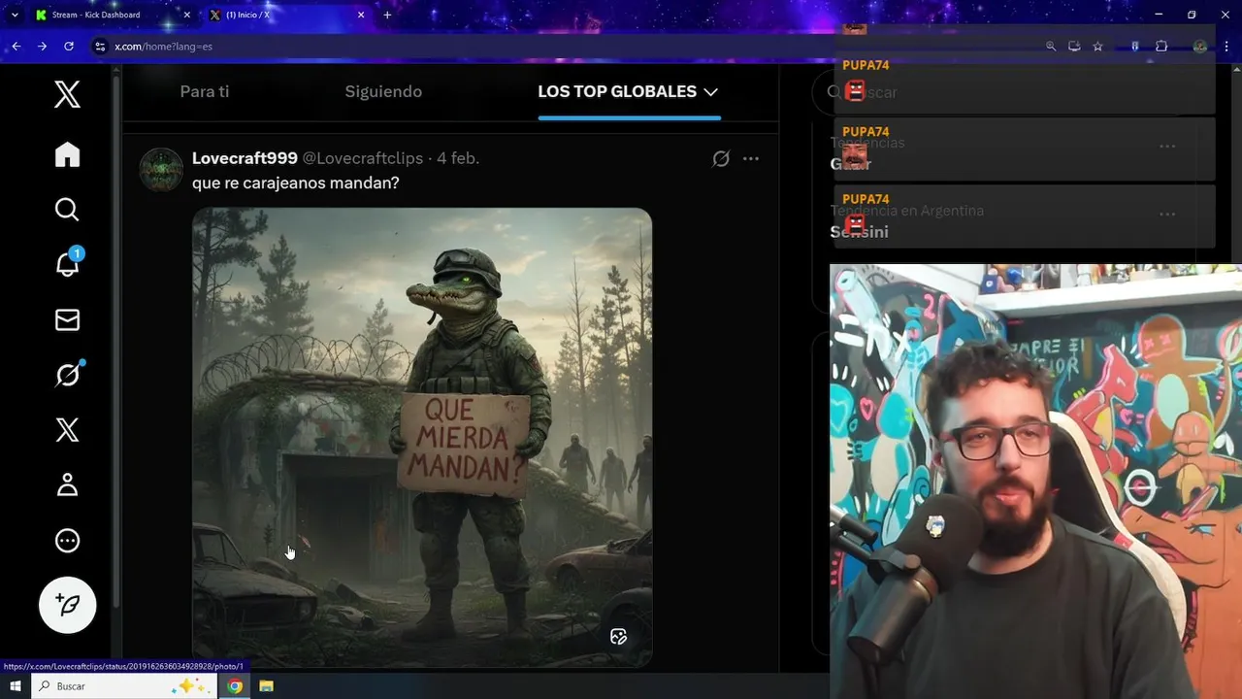The image size is (1242, 699).
Task: Open Chrome zoom magnifier icon
Action: 1051,46
